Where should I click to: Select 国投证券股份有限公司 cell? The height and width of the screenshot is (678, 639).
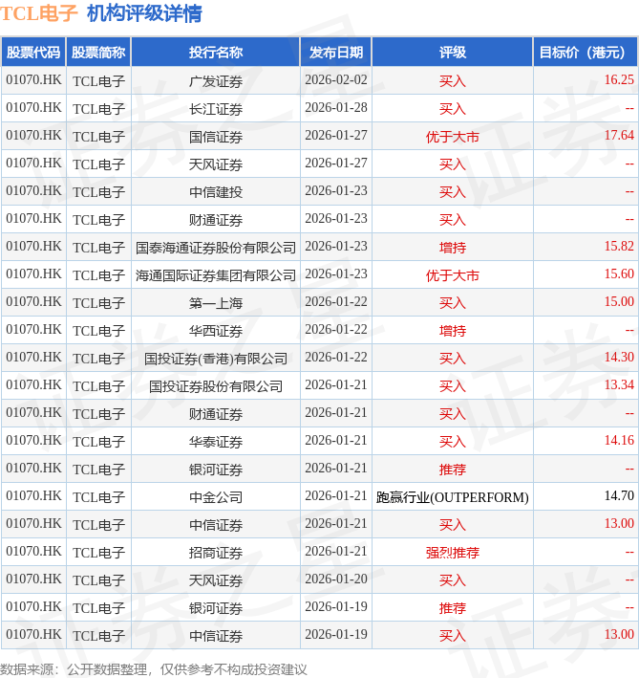click(216, 386)
